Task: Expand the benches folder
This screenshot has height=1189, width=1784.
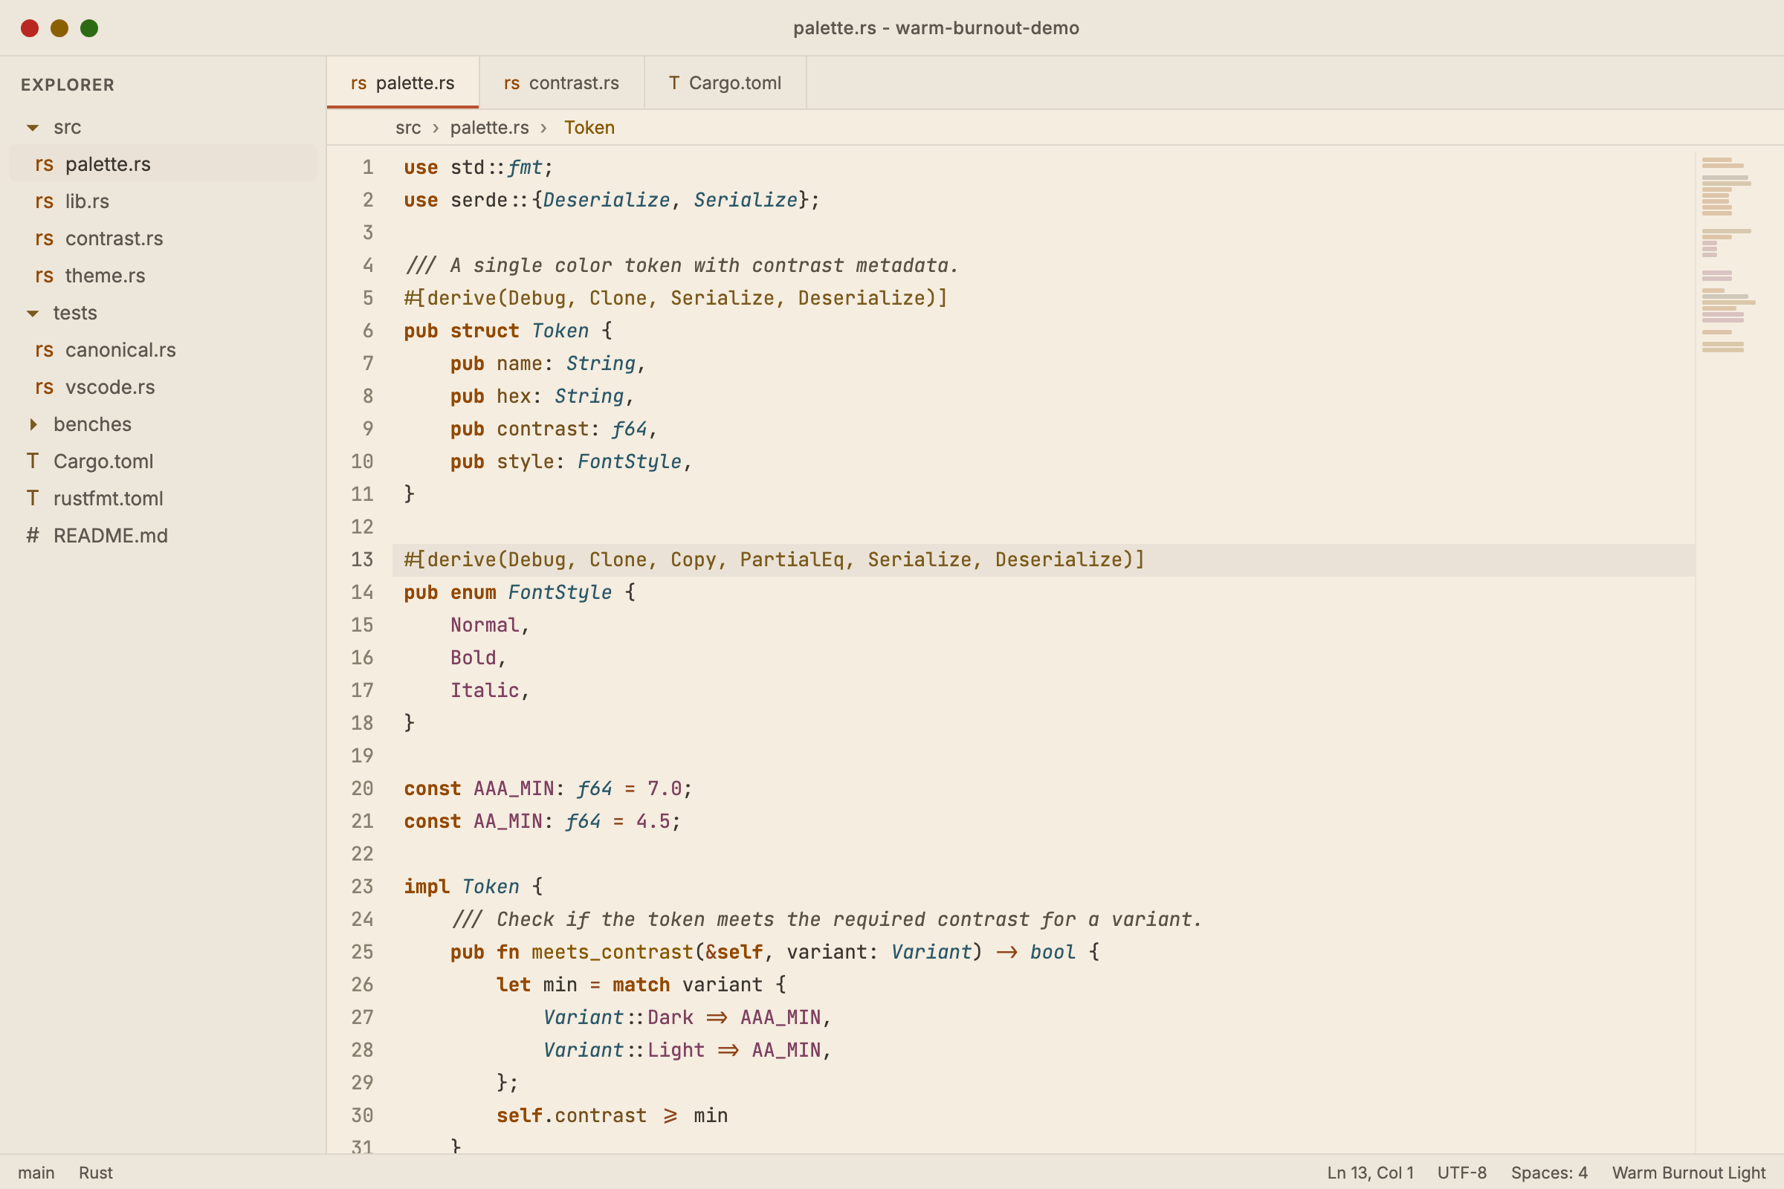Action: [33, 424]
